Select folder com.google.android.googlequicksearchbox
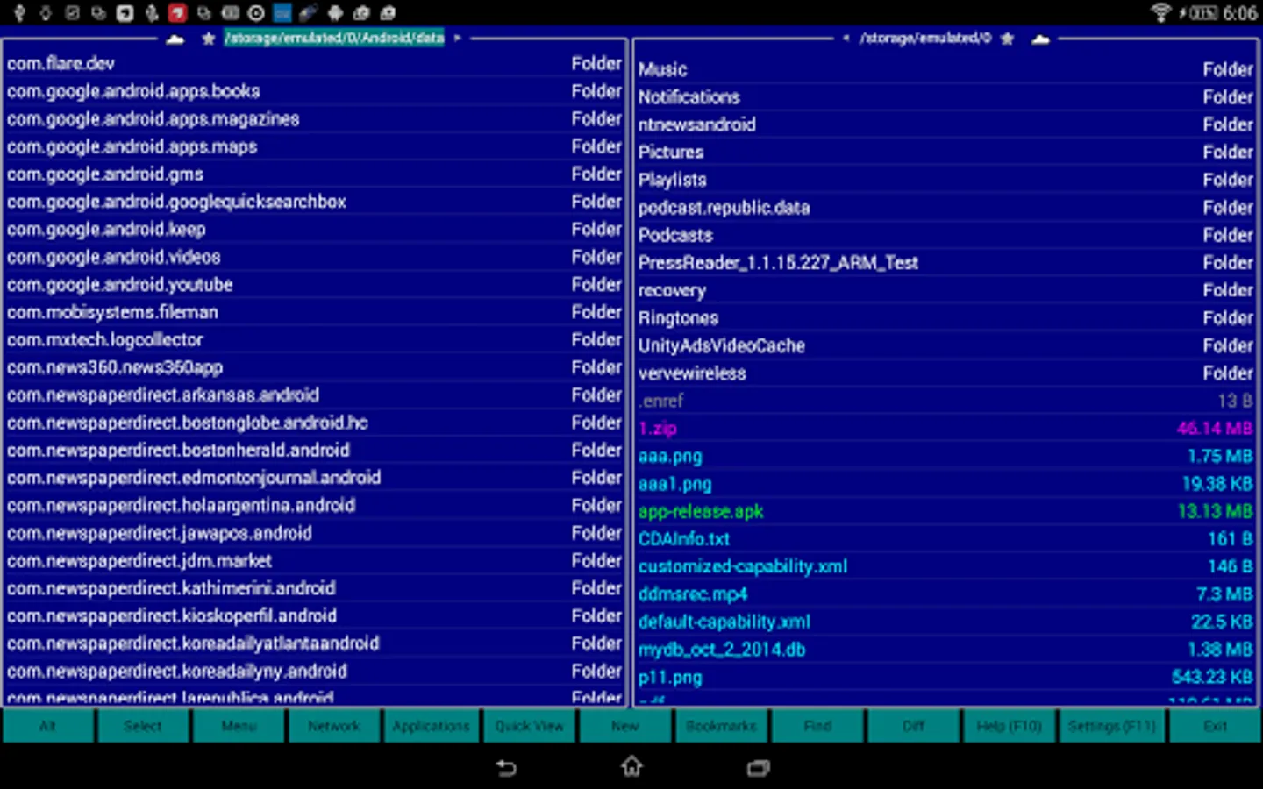 (314, 202)
